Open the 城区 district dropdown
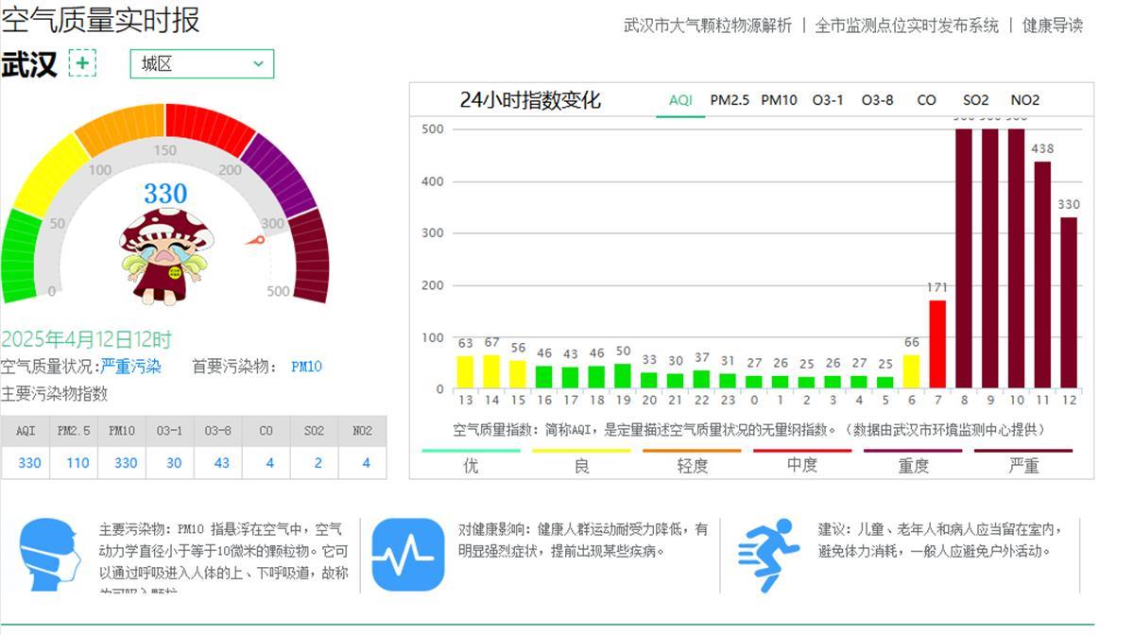This screenshot has height=635, width=1134. coord(201,64)
